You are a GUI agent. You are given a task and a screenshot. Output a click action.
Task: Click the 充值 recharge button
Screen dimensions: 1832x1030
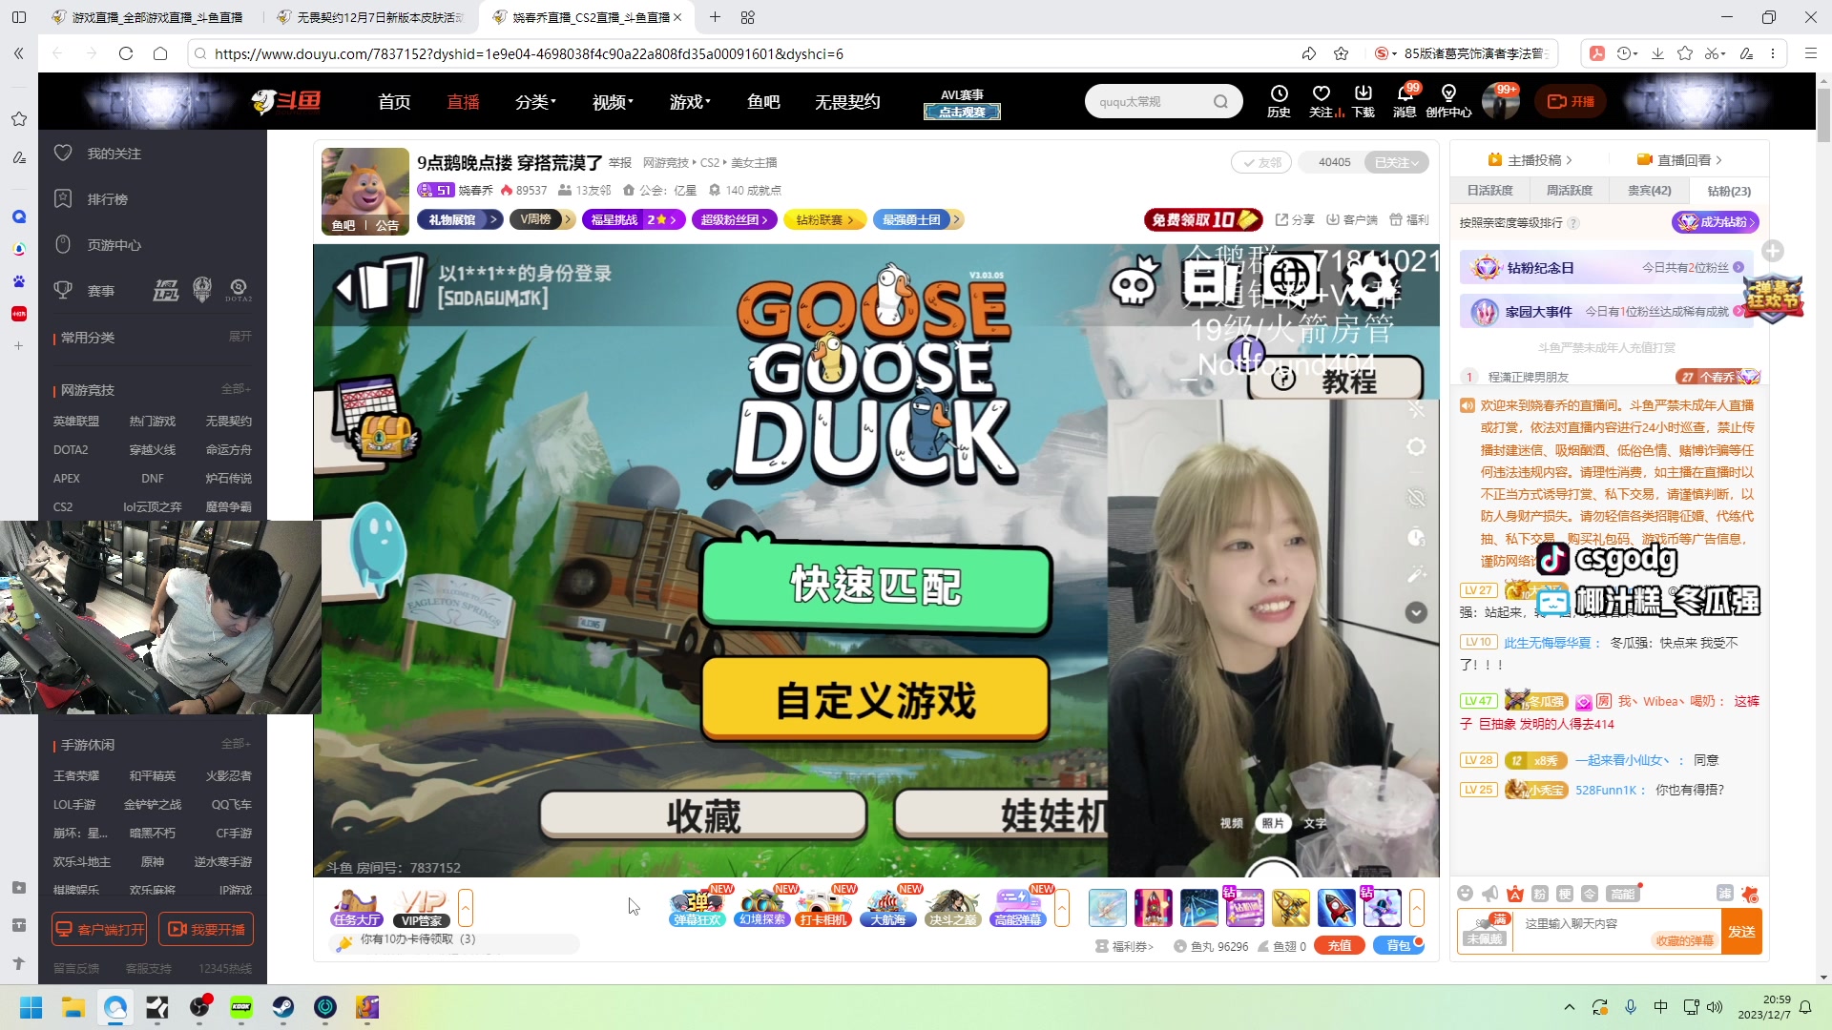coord(1340,946)
